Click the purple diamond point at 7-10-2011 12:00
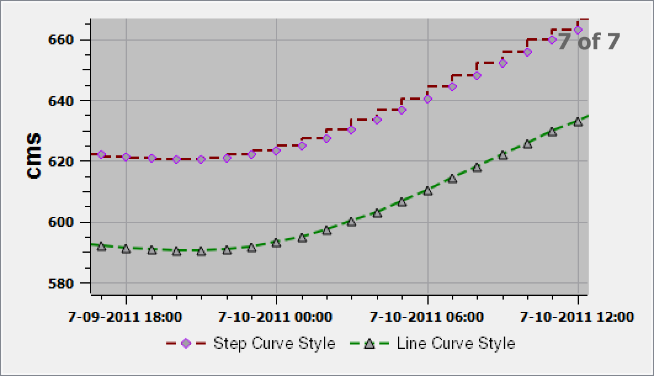This screenshot has height=376, width=654. pos(578,30)
